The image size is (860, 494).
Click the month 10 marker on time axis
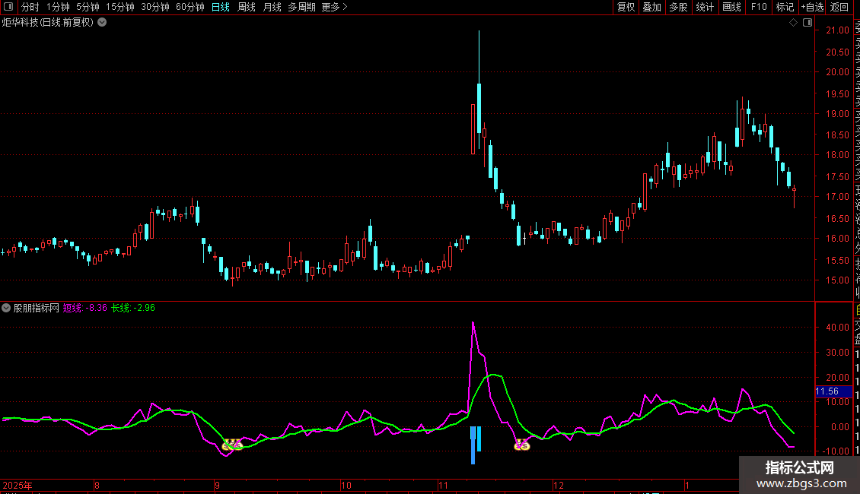click(x=346, y=485)
